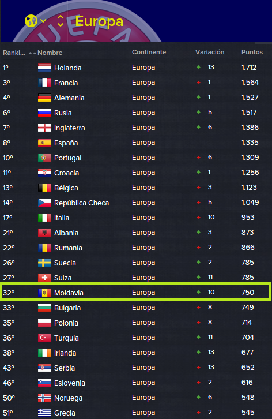Screen dimensions: 272x419
Task: Sort by the Ranking column header
Action: 14,53
